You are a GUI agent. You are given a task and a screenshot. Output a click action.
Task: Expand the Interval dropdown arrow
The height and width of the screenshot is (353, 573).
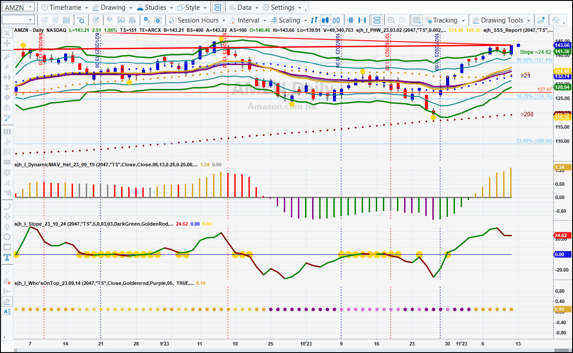264,20
